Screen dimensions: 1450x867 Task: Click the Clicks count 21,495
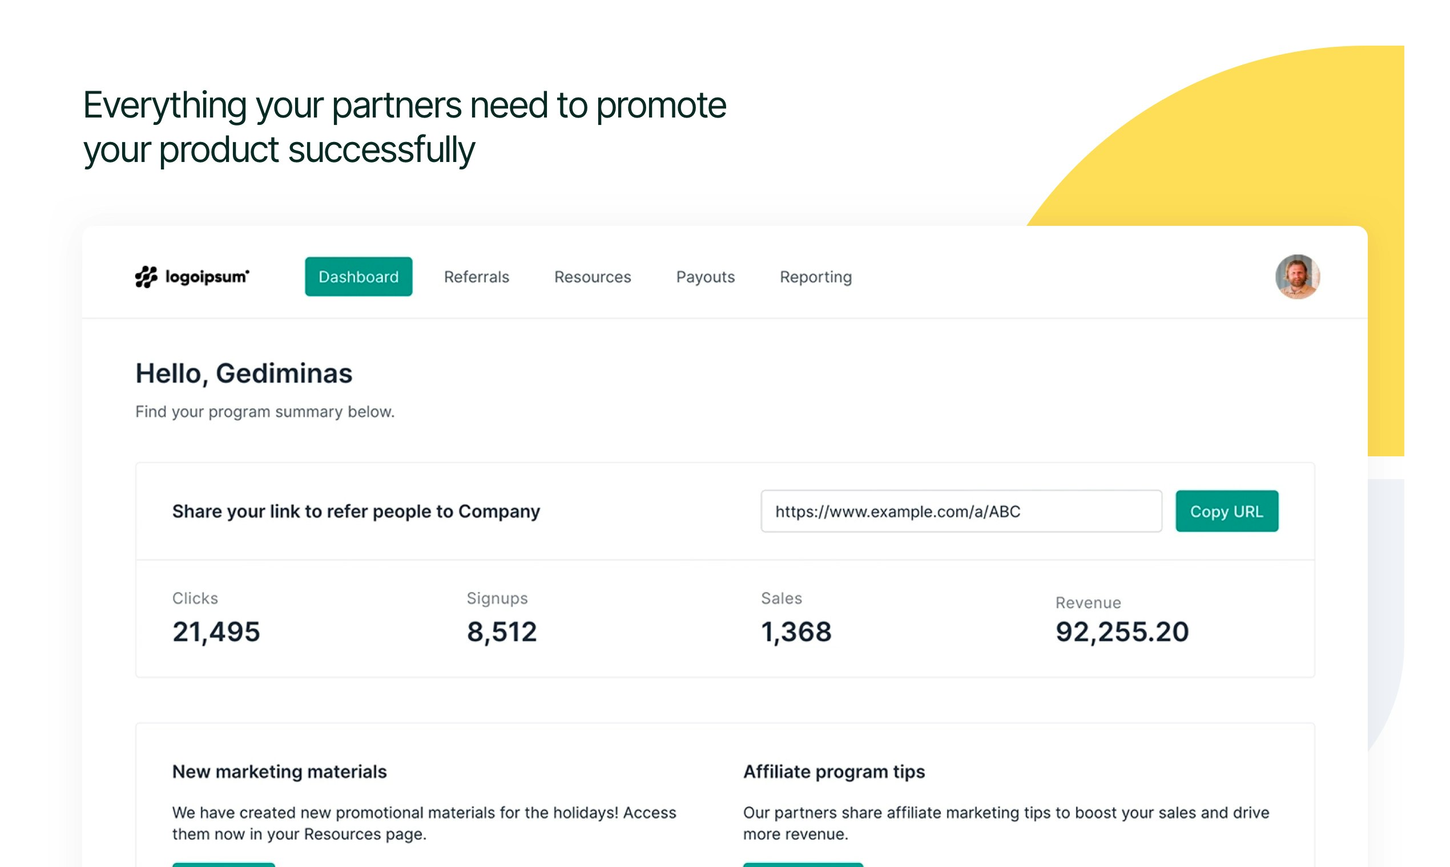point(216,632)
